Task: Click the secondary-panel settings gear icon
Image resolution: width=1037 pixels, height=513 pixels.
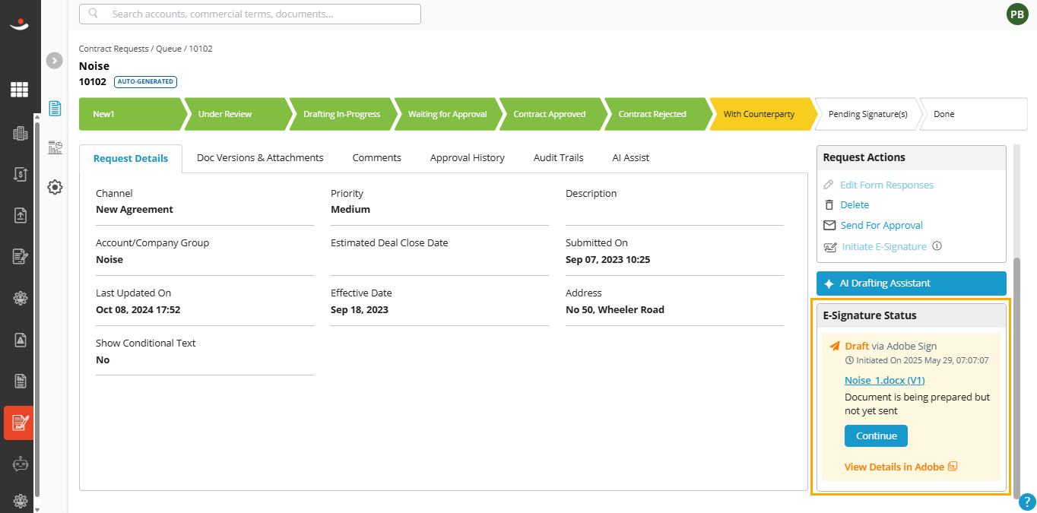Action: [55, 187]
